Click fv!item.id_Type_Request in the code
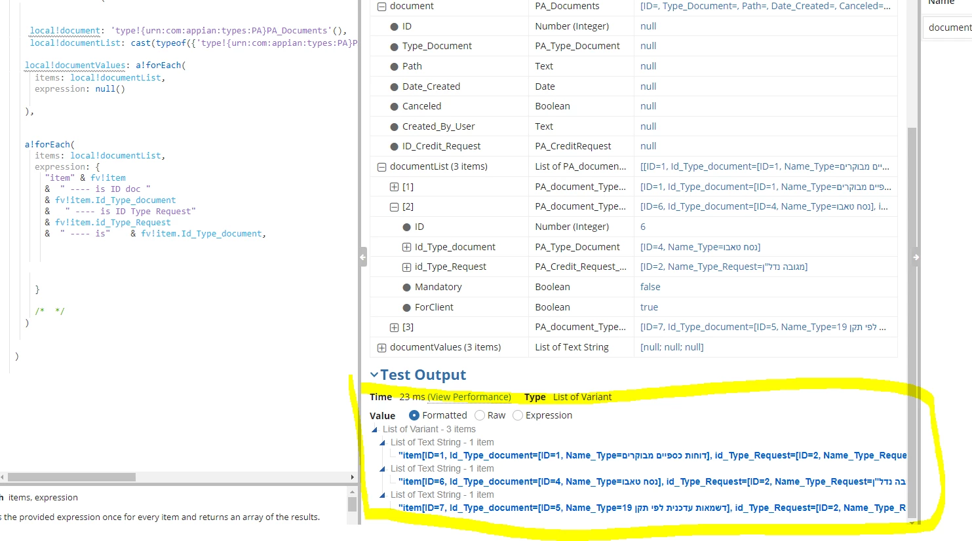The height and width of the screenshot is (541, 972). [113, 223]
